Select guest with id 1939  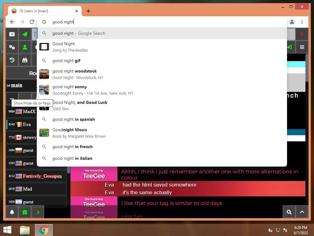click(x=37, y=202)
